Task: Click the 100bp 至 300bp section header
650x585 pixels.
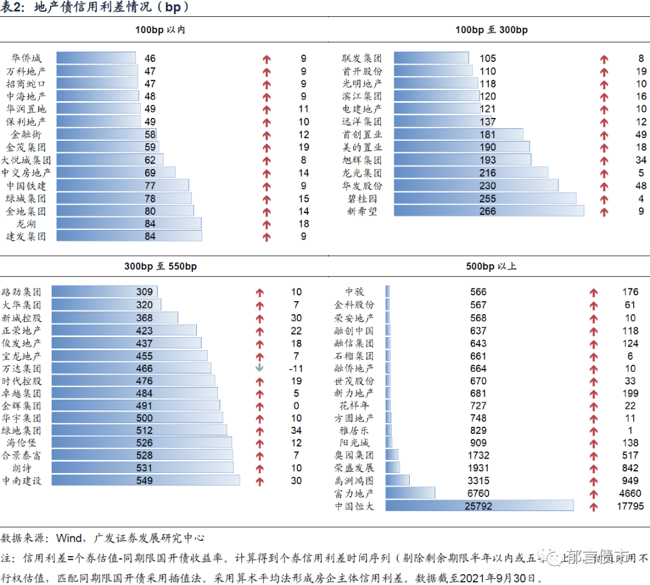Action: click(492, 30)
